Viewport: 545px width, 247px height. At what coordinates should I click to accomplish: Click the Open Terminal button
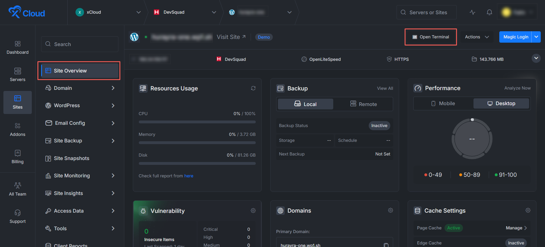(431, 37)
